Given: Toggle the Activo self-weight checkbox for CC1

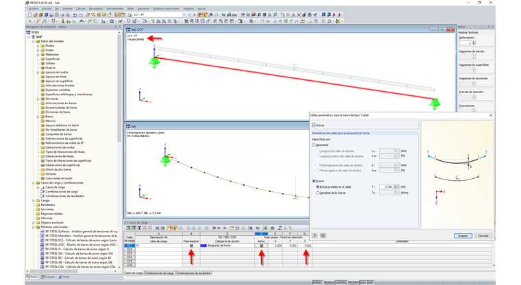Looking at the screenshot, I should click(x=261, y=245).
